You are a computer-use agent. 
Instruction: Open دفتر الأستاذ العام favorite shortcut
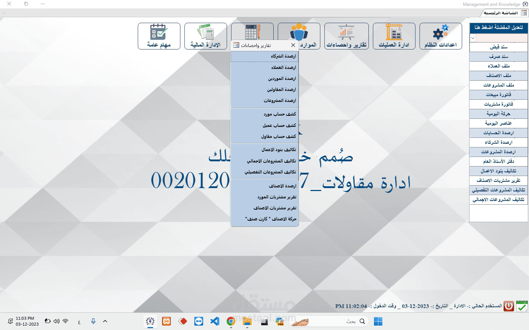pos(499,161)
